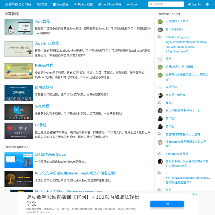The height and width of the screenshot is (215, 215).
Task: Click avatar next to 三道题的个人想法
Action: (160, 21)
